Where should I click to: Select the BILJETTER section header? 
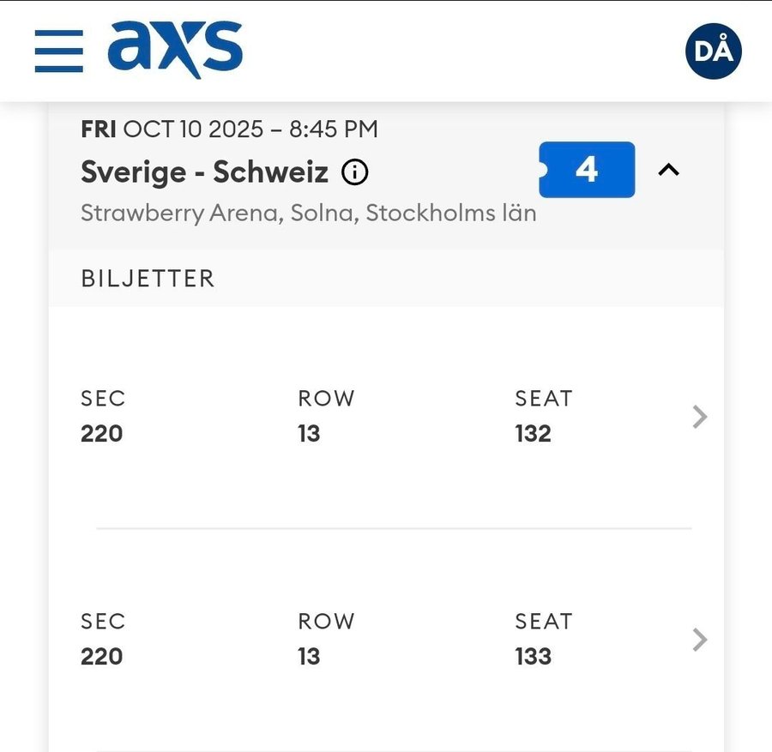pos(148,279)
